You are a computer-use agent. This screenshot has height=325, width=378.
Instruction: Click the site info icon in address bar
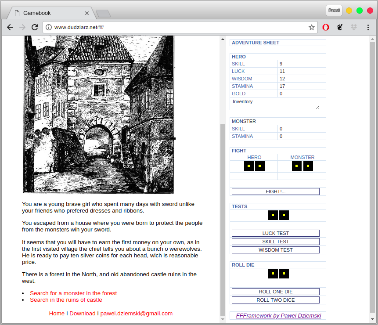pos(48,26)
